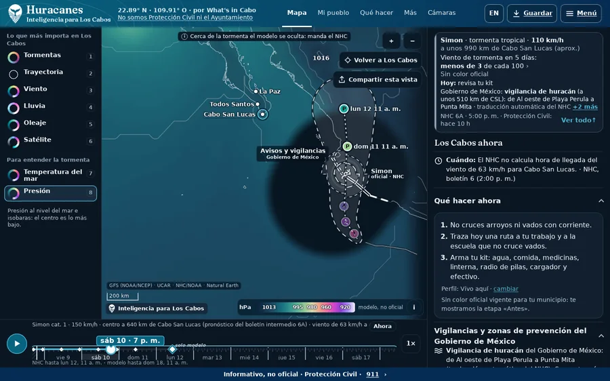Click the Los Cabos ahora heading
This screenshot has height=381, width=610.
468,143
